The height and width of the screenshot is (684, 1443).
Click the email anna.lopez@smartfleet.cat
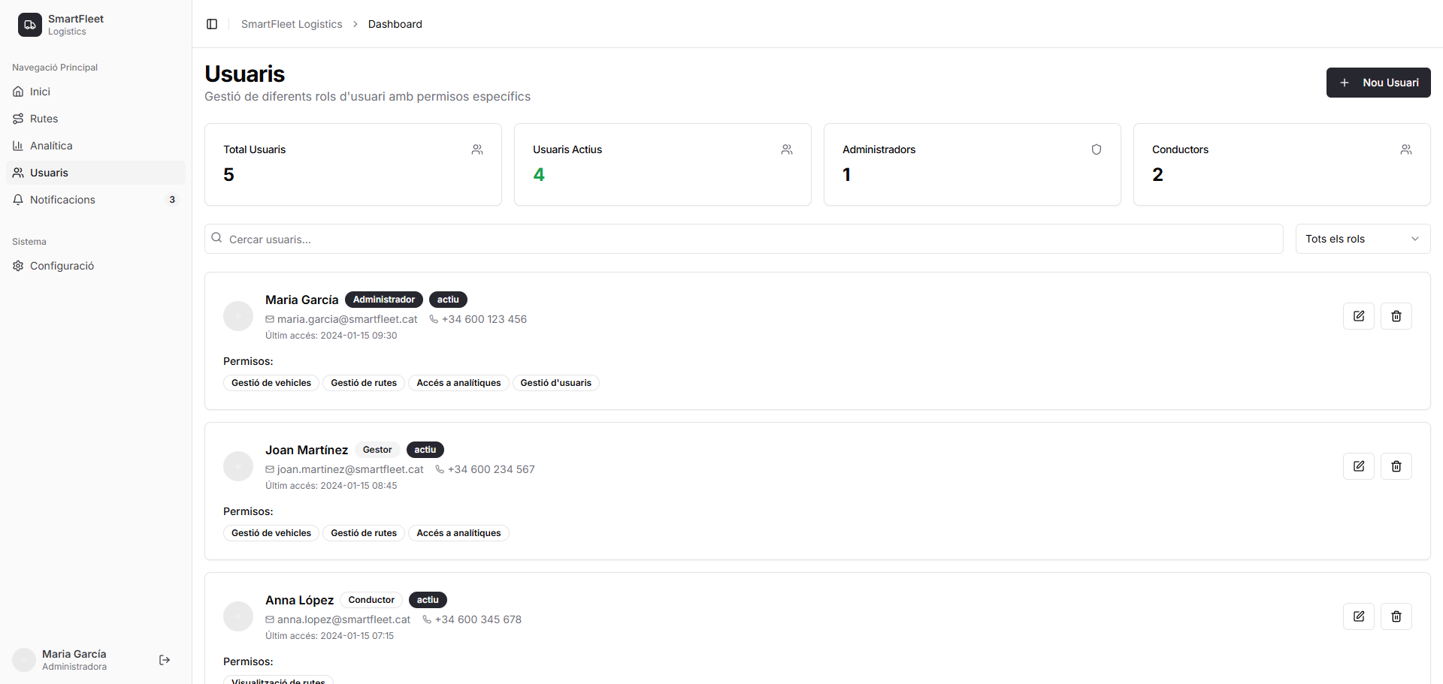pyautogui.click(x=343, y=619)
